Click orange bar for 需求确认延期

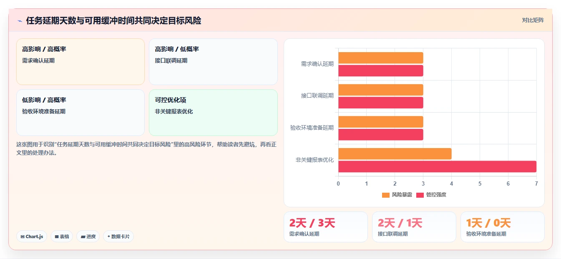[x=381, y=58]
